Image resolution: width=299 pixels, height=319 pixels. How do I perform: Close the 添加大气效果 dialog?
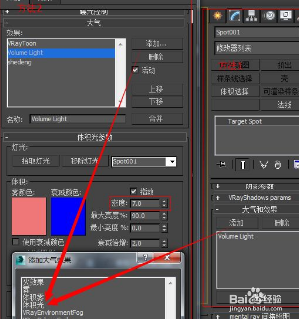coord(167,258)
